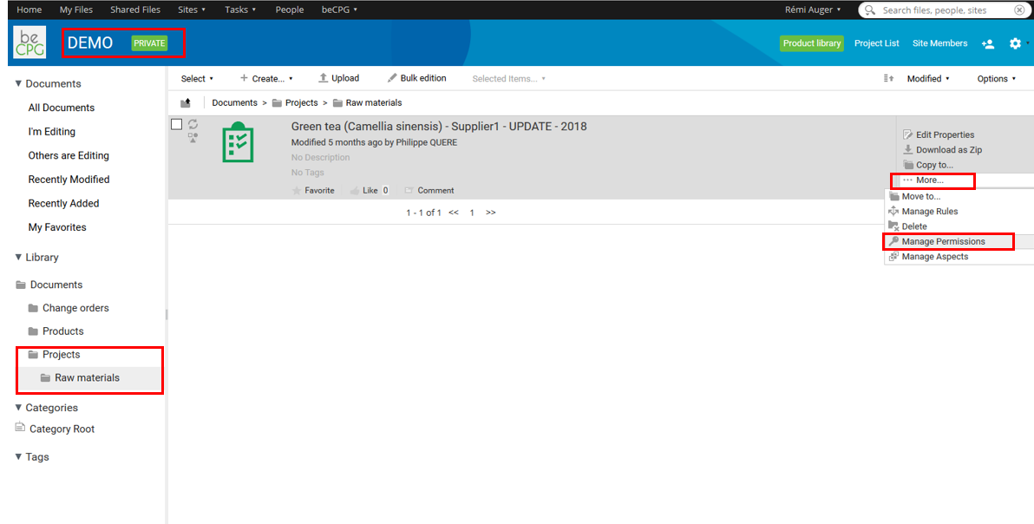Click the Edit Properties pencil icon
1034x524 pixels.
(908, 134)
